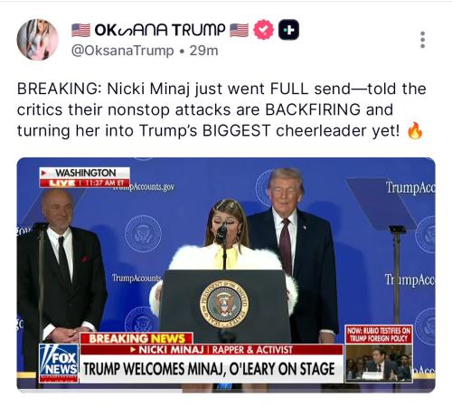The width and height of the screenshot is (452, 406).
Task: Click the Nicki Minaj rapper & activist caption
Action: point(212,350)
